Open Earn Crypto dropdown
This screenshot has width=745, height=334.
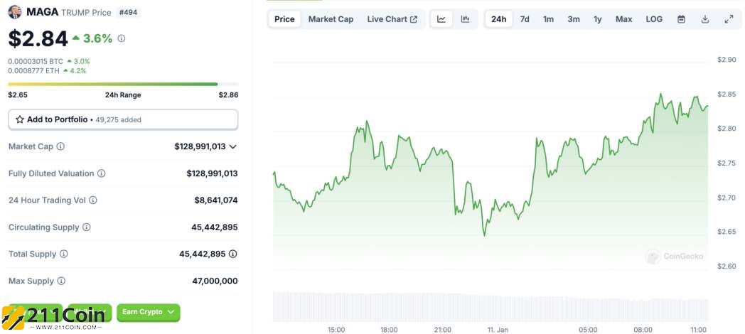(x=149, y=312)
